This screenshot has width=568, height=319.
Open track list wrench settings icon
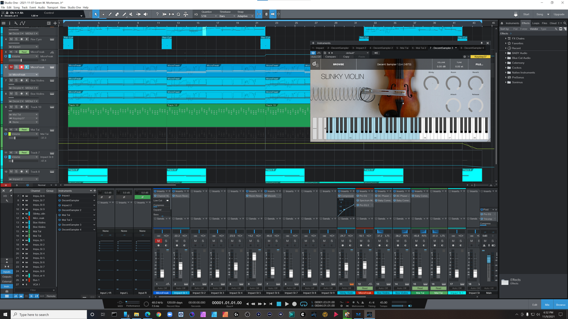click(x=16, y=23)
